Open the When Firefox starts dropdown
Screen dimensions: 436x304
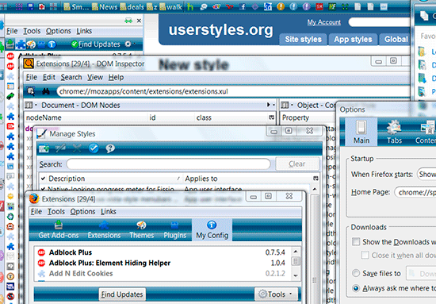coord(426,175)
